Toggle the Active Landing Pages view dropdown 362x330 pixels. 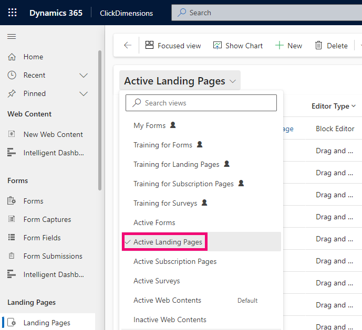pos(180,81)
